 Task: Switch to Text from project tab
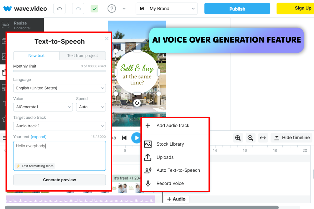(x=82, y=56)
